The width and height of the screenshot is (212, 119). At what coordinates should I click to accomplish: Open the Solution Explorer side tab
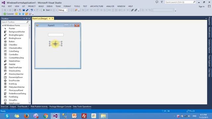click(x=209, y=46)
